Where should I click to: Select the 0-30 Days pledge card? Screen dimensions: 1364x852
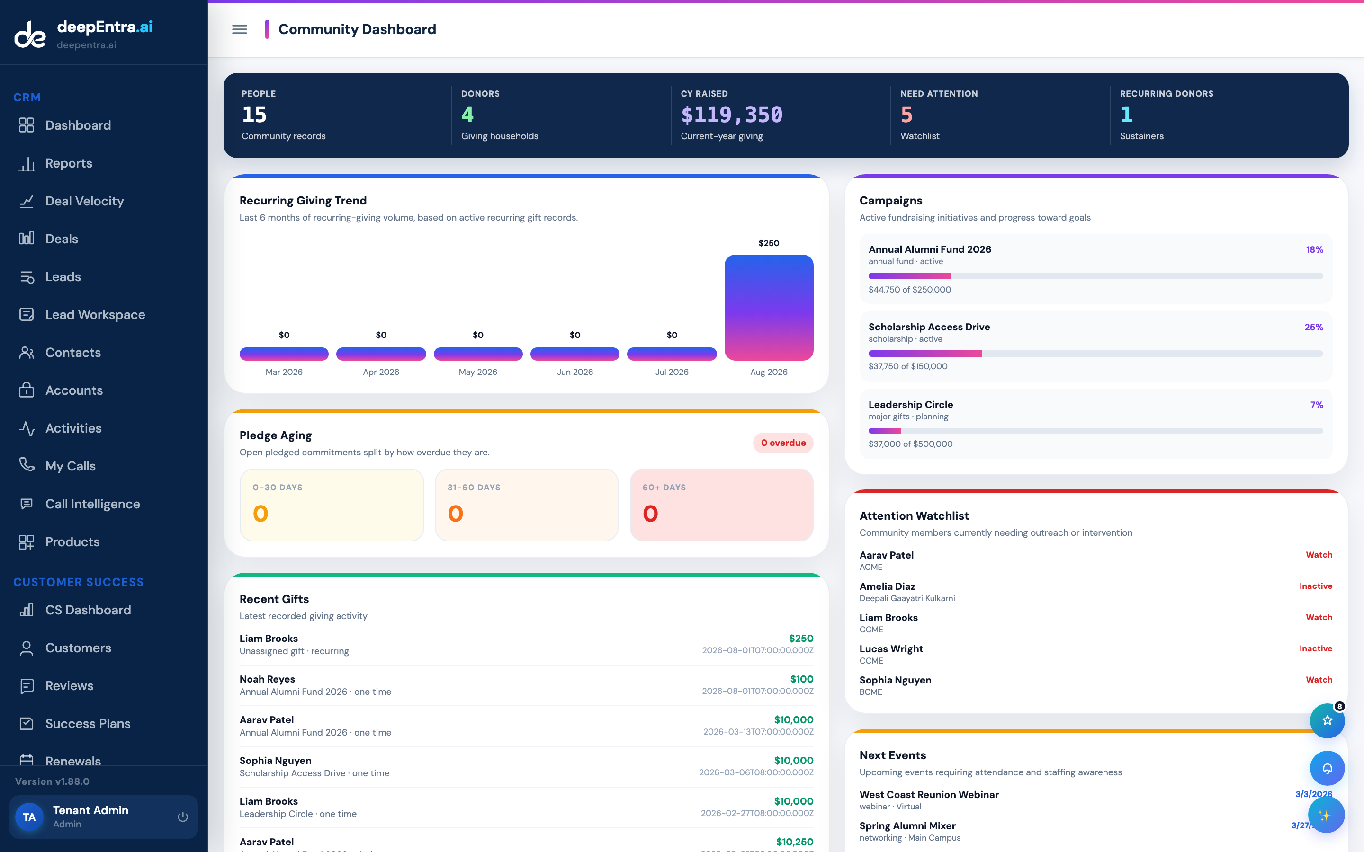332,505
